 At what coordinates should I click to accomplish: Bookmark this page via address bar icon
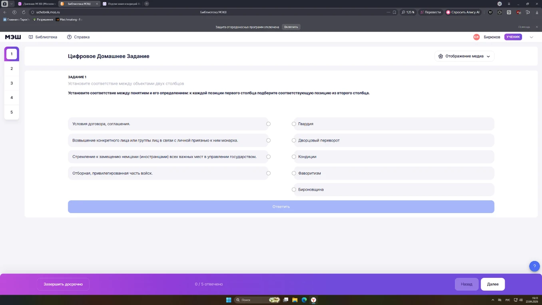(395, 12)
